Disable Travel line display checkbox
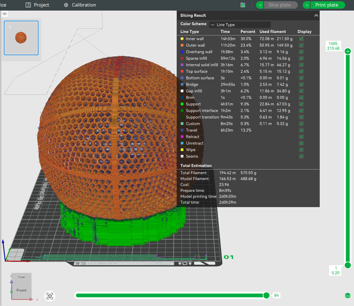The height and width of the screenshot is (306, 354). tap(301, 130)
